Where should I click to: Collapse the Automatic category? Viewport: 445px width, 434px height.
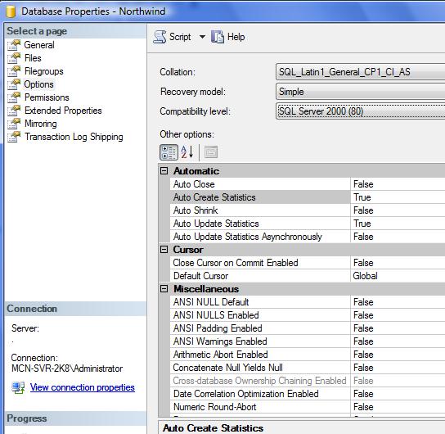(x=164, y=170)
